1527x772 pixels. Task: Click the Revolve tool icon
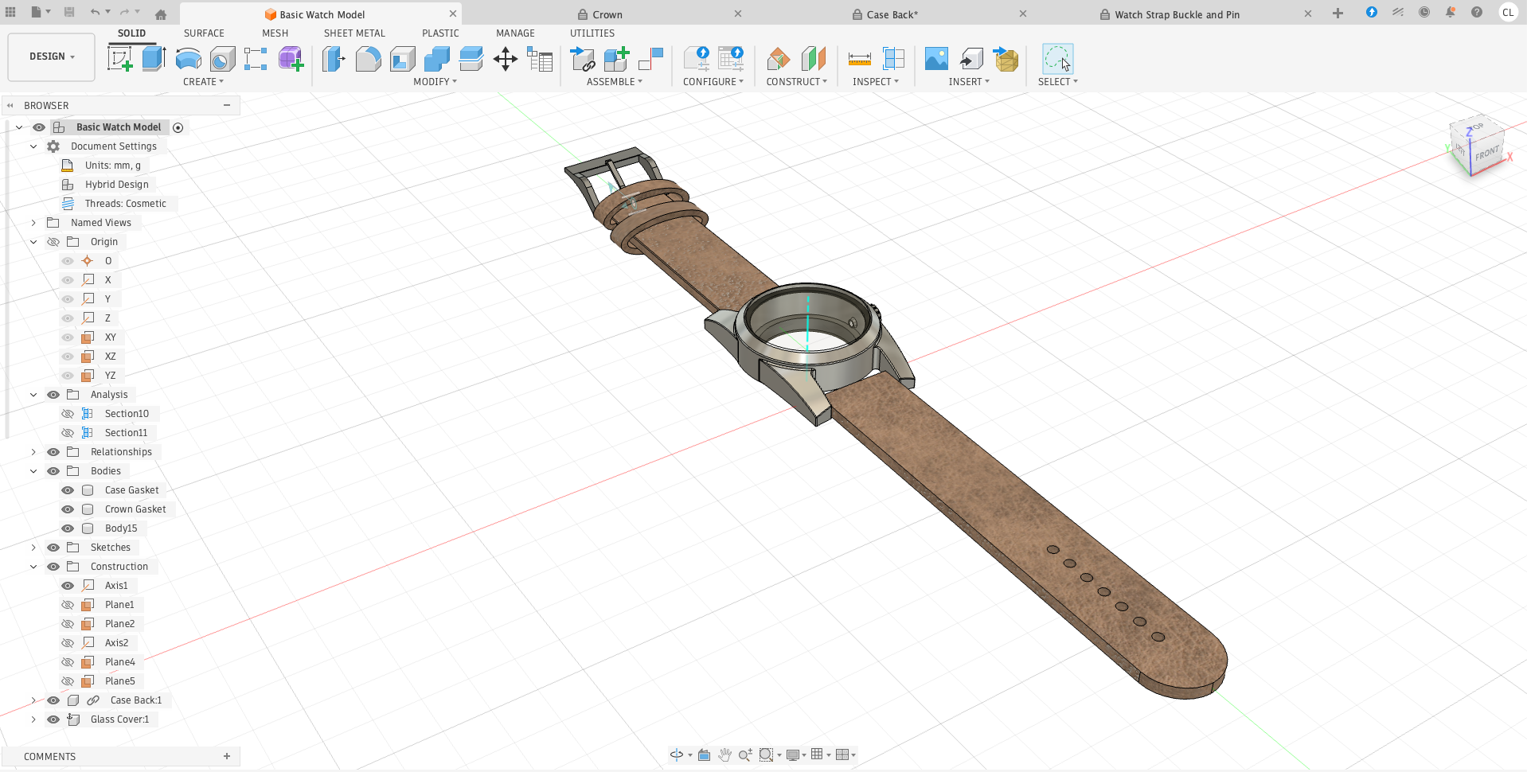pos(188,59)
